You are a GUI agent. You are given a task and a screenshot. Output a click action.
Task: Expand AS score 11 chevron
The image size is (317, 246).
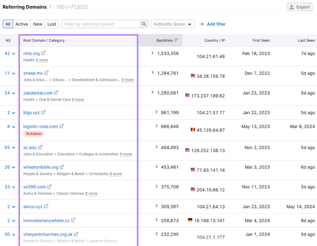[x=14, y=73]
